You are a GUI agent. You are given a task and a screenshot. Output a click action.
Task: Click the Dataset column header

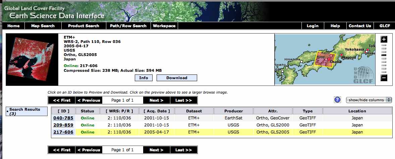pyautogui.click(x=194, y=111)
